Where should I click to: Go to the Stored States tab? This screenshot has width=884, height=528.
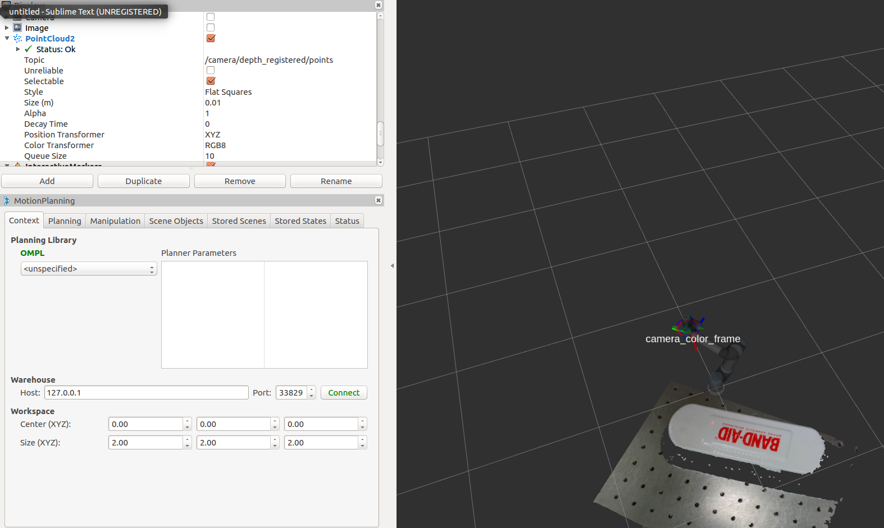pyautogui.click(x=300, y=221)
